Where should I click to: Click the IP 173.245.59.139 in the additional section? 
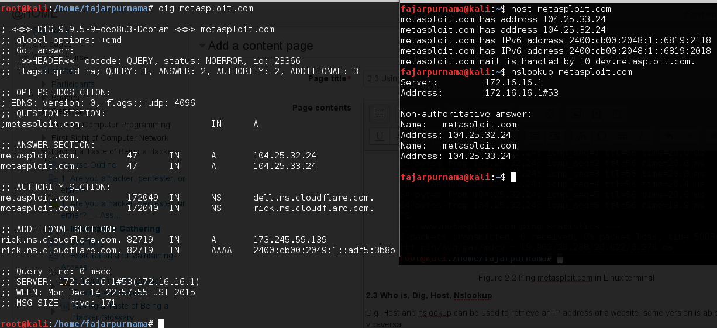tap(290, 240)
